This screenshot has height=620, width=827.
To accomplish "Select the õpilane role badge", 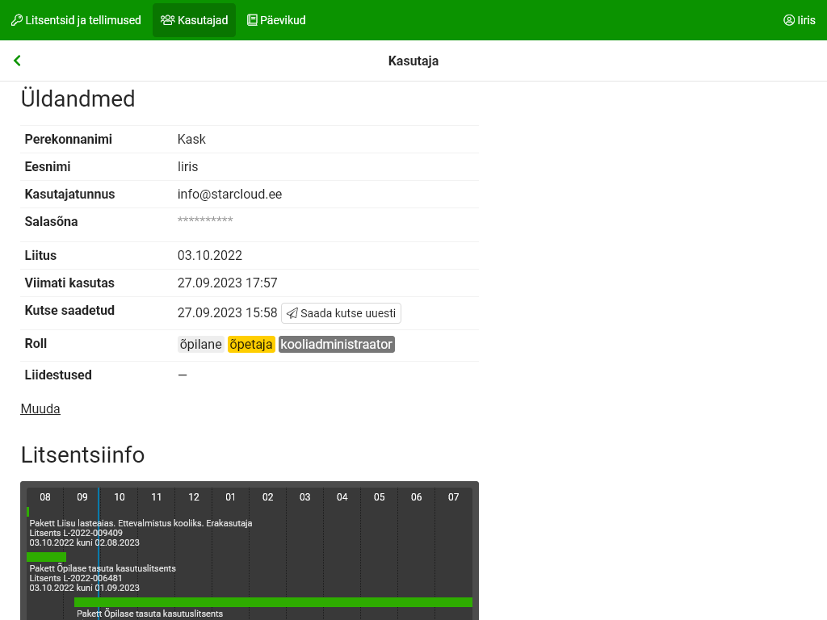I will coord(200,345).
